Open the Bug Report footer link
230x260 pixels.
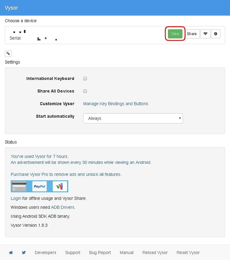[x=100, y=253]
